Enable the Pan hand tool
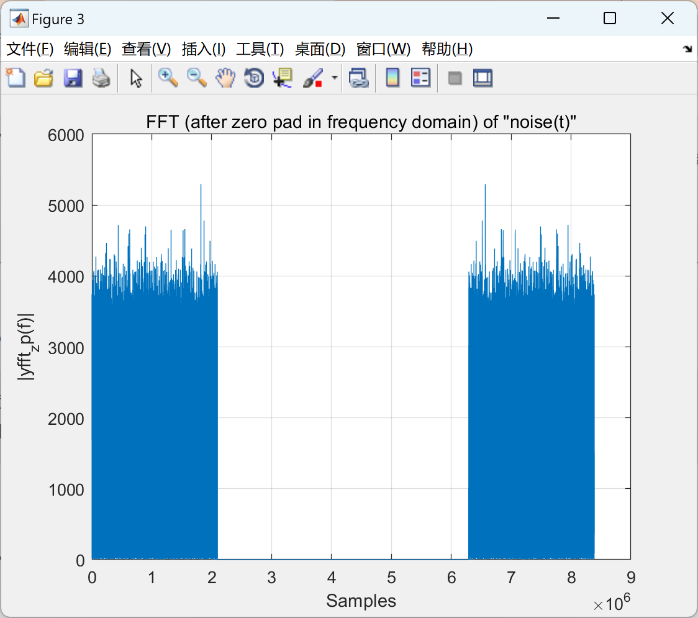 coord(225,78)
